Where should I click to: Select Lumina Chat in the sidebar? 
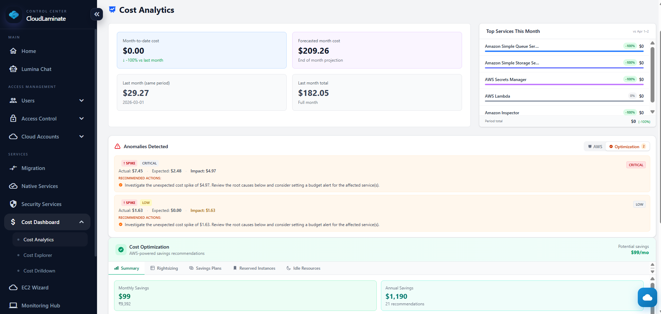point(36,69)
